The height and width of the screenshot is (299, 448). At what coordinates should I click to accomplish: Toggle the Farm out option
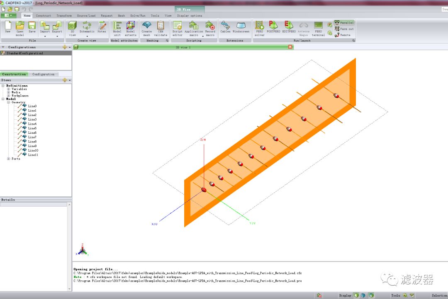pyautogui.click(x=344, y=29)
